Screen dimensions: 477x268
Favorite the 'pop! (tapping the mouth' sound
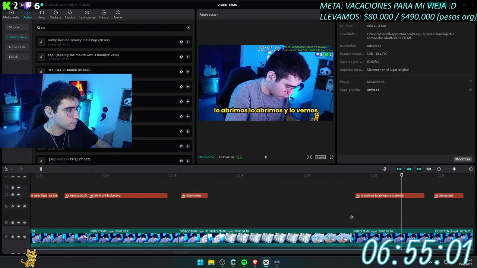(181, 57)
